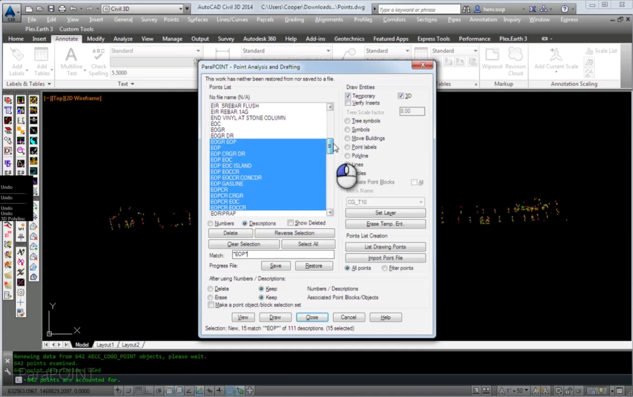Click the command line wrench customize icon
Viewport: 633px width, 397px height.
pyautogui.click(x=7, y=371)
